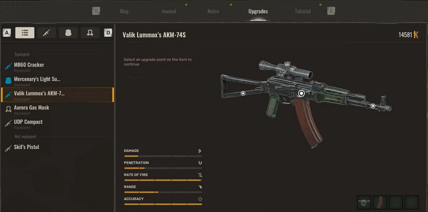This screenshot has height=212, width=428.
Task: Select the receiver upgrade point on the rifle
Action: tap(301, 93)
